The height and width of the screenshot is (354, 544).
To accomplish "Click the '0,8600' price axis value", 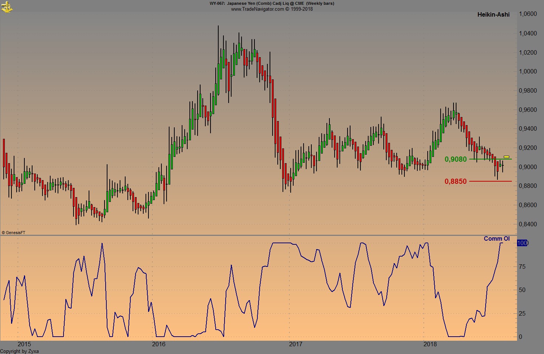I will tap(528, 205).
